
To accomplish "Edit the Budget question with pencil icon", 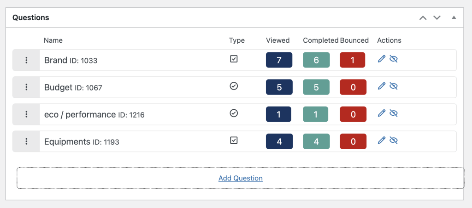I will click(381, 86).
